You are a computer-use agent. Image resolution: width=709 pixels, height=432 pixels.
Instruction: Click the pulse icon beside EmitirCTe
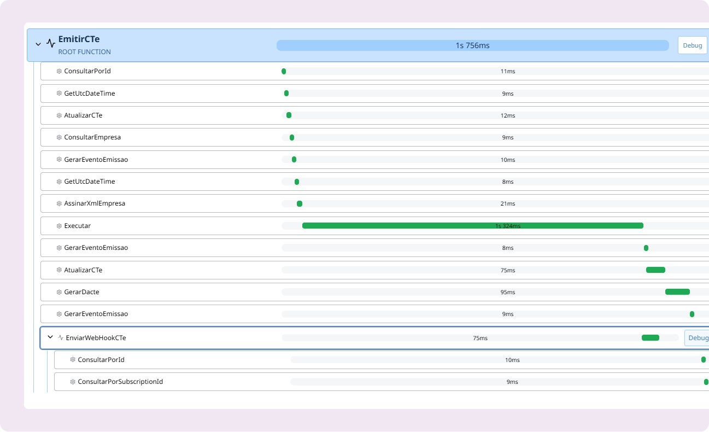click(51, 44)
